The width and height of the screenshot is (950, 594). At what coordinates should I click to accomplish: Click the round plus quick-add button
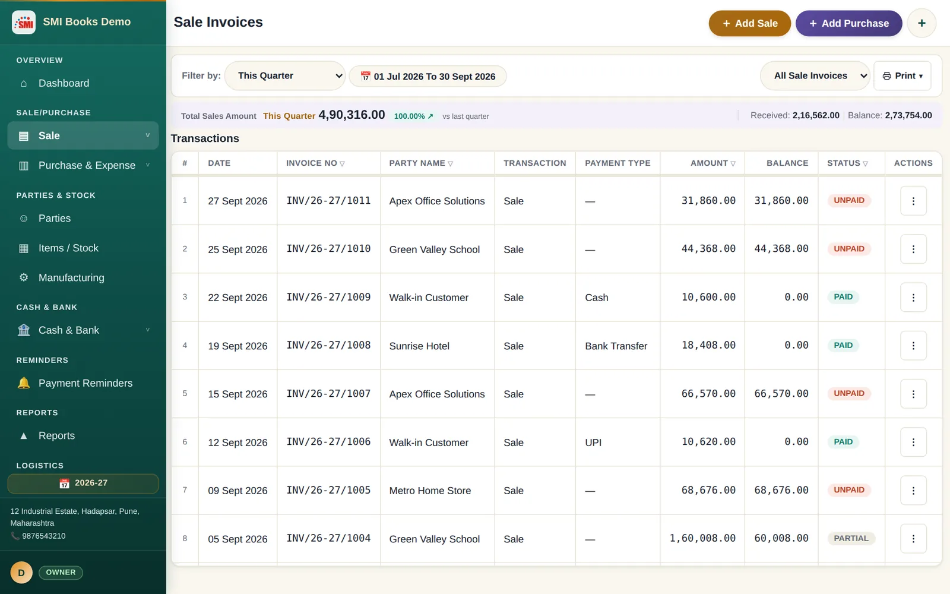coord(921,23)
